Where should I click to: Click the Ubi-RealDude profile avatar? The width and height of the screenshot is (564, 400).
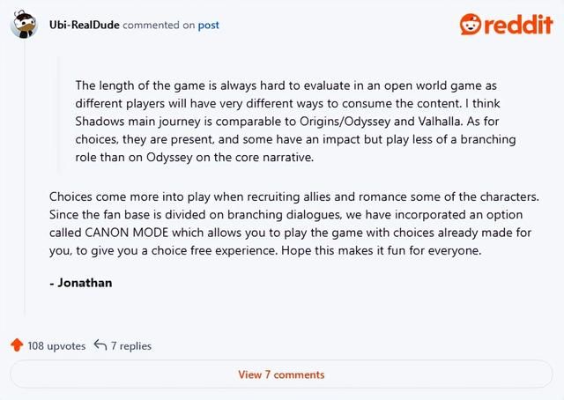pyautogui.click(x=25, y=25)
